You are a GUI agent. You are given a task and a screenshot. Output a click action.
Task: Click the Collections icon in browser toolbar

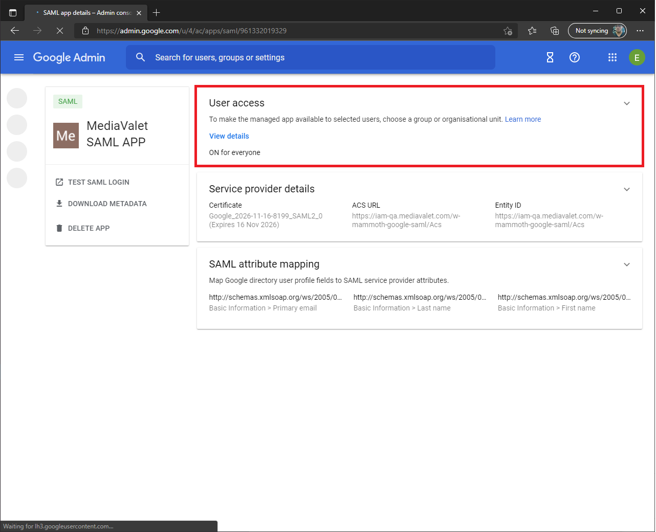point(555,31)
